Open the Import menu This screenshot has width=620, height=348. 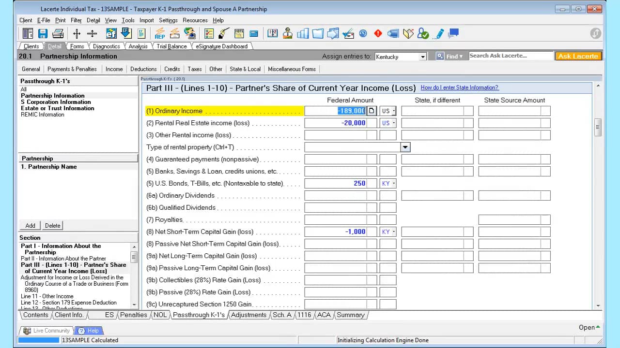coord(147,20)
